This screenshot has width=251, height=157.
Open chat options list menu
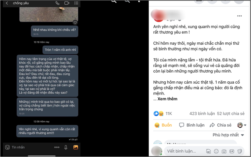coord(76,3)
